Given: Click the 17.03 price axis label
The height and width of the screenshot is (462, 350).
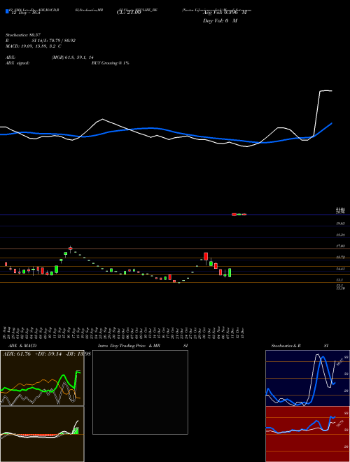Looking at the screenshot, I should pos(341,246).
